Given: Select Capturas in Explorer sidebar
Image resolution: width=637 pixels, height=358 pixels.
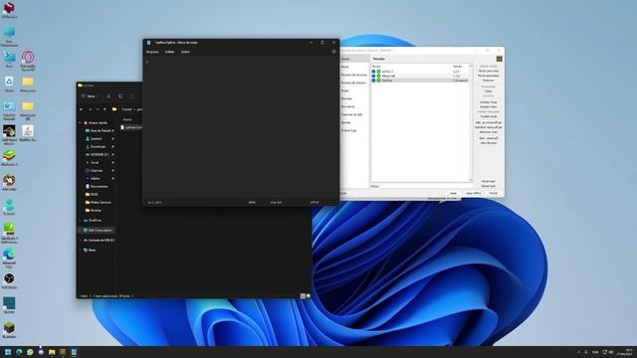Looking at the screenshot, I should [97, 170].
